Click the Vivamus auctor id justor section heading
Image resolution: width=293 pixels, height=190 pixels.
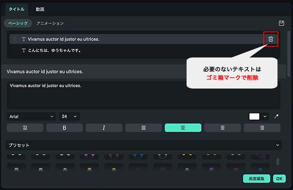(x=45, y=72)
